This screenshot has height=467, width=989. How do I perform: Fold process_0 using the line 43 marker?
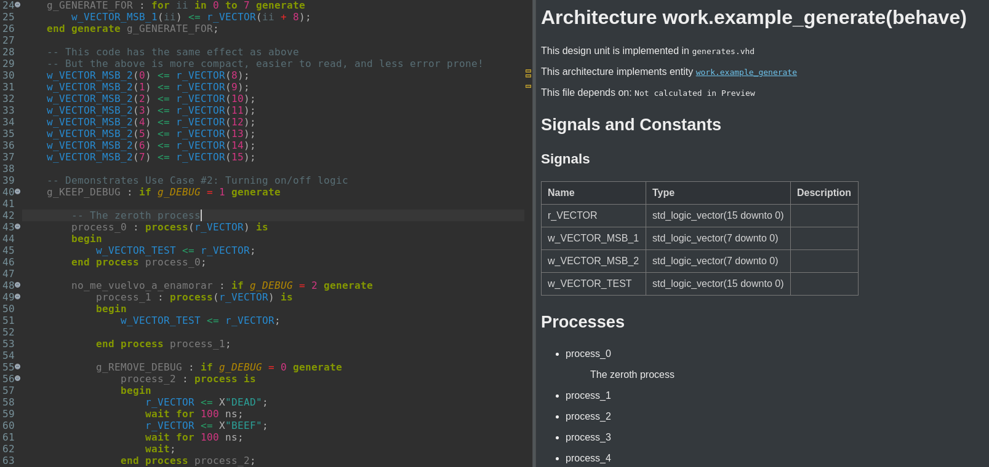click(17, 227)
